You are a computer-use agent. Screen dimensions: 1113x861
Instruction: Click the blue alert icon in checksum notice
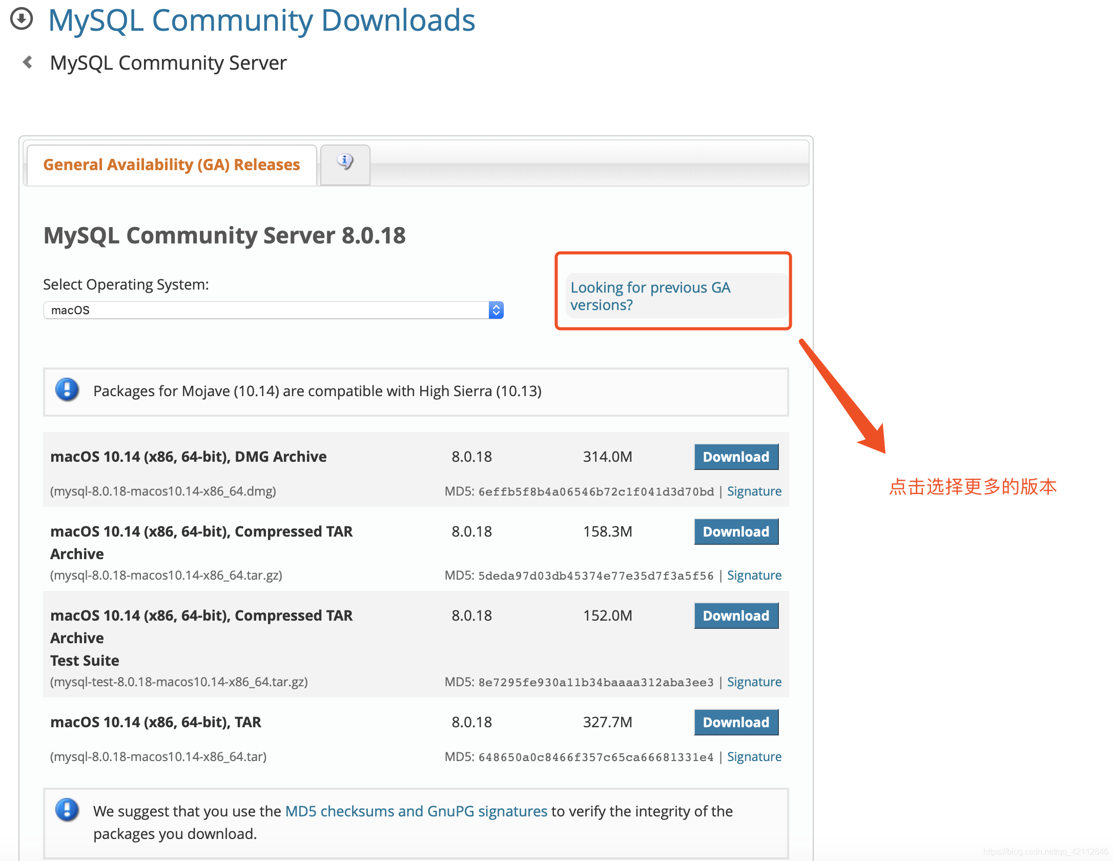(x=67, y=810)
